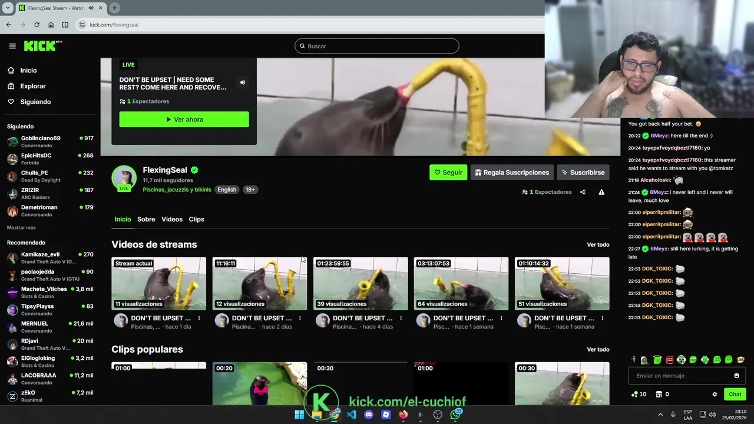Click Regala Suscripciones button
Screen dimensions: 754x424
click(x=512, y=173)
